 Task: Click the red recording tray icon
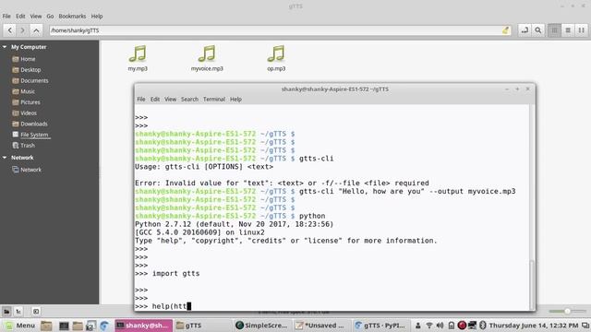coord(462,326)
